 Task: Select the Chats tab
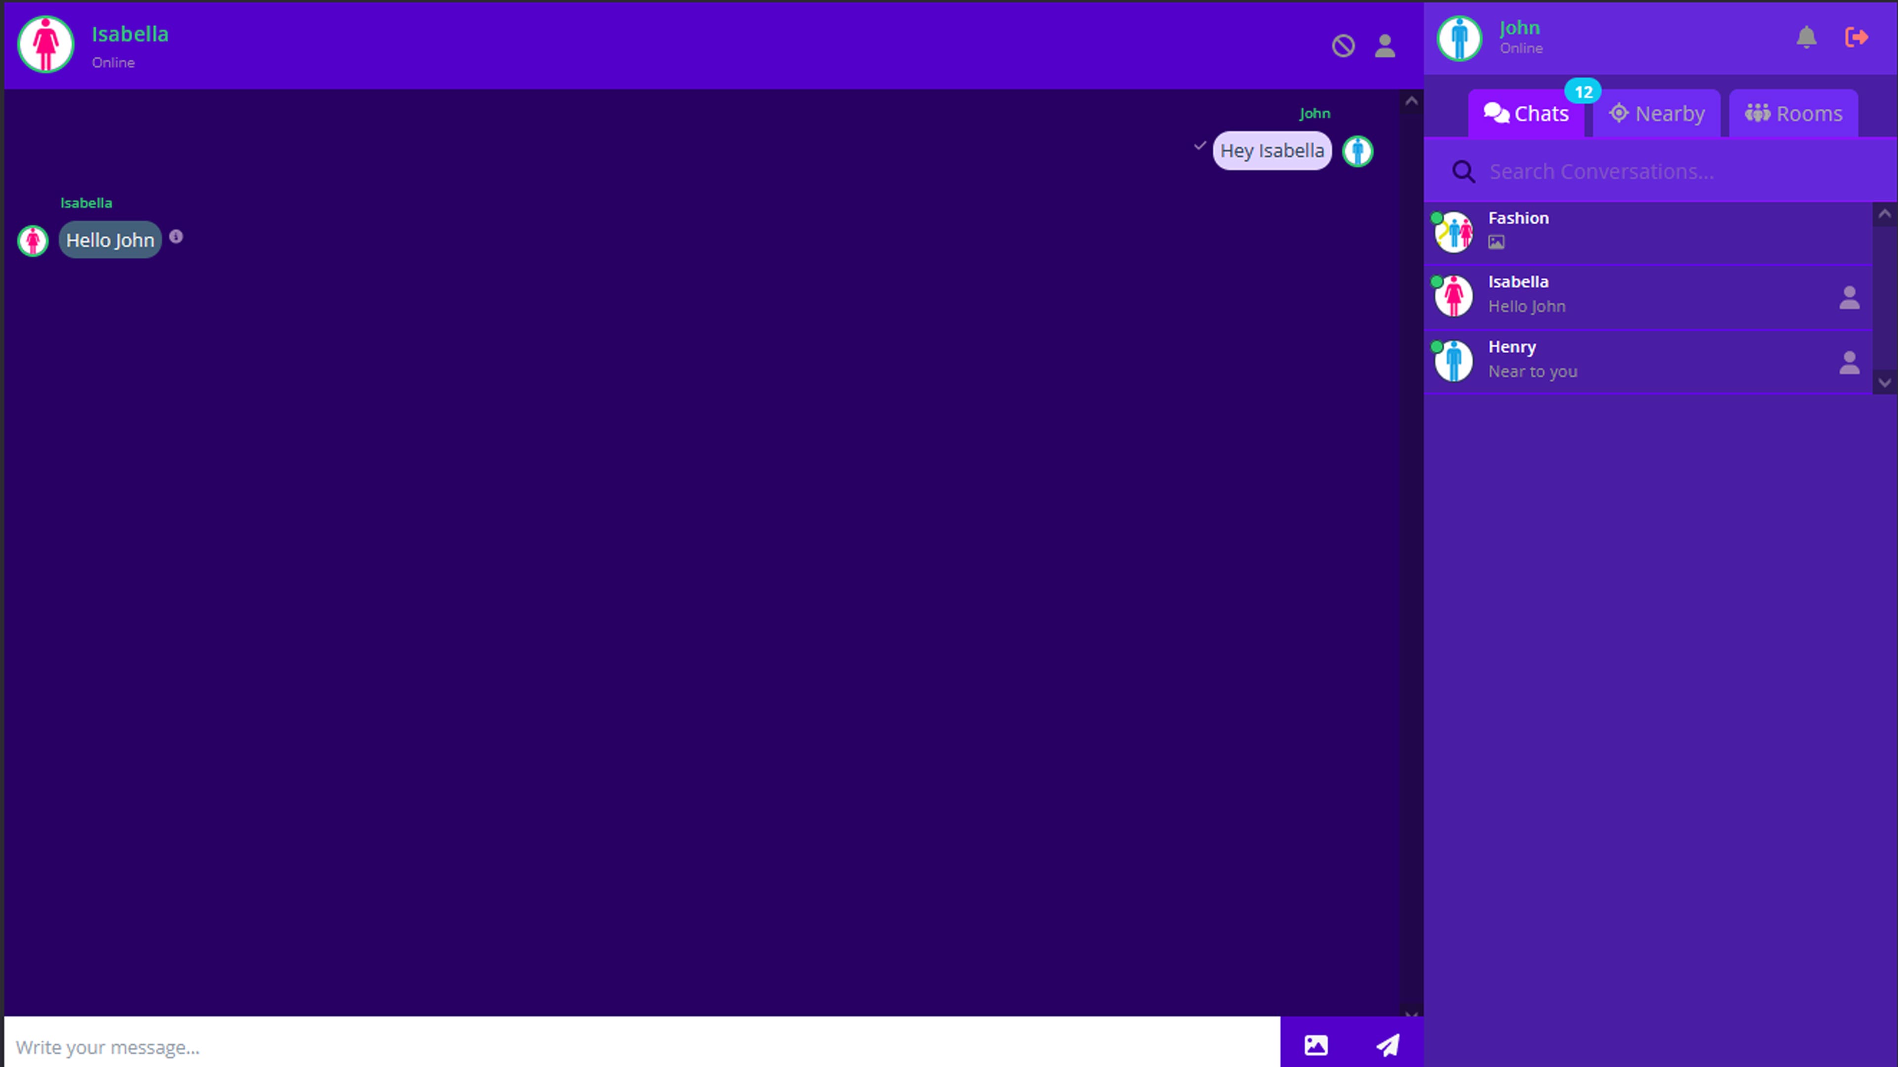click(x=1526, y=114)
